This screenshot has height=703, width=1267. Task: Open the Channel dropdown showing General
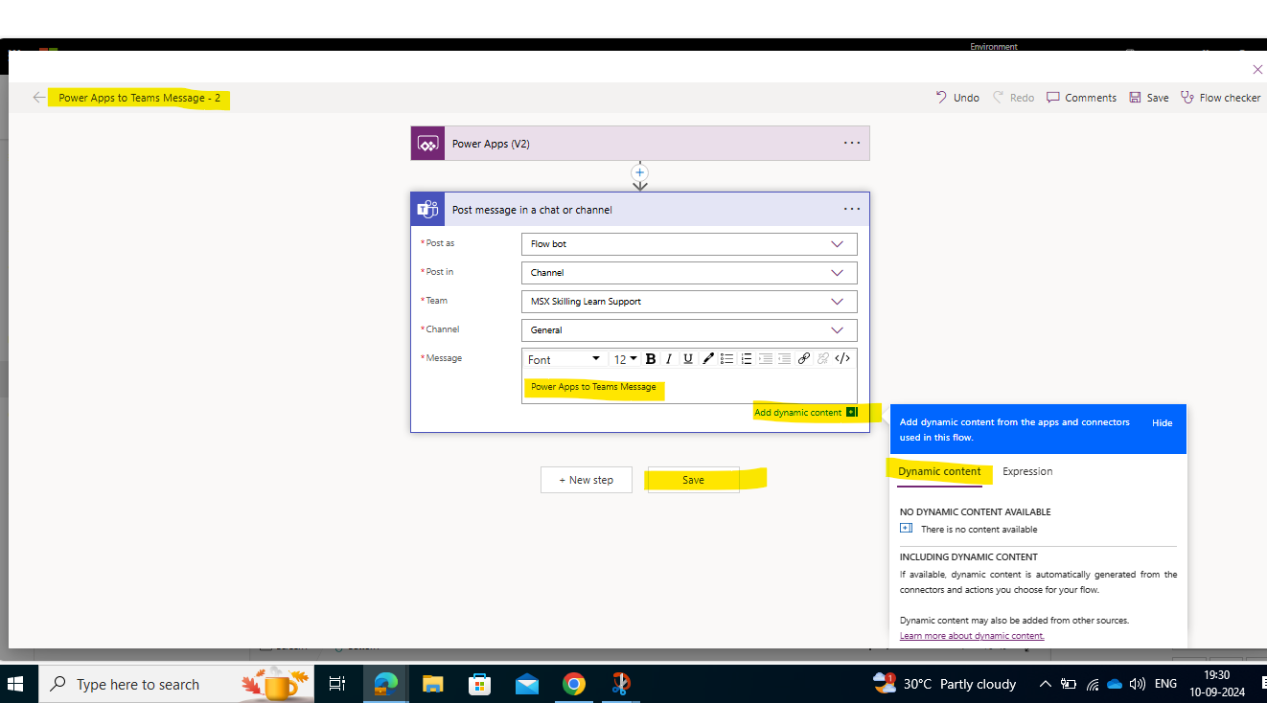tap(689, 330)
